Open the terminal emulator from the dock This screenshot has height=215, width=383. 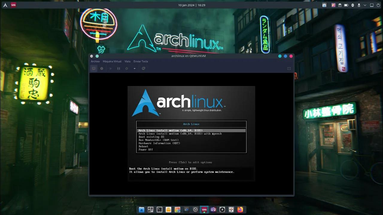[159, 210]
